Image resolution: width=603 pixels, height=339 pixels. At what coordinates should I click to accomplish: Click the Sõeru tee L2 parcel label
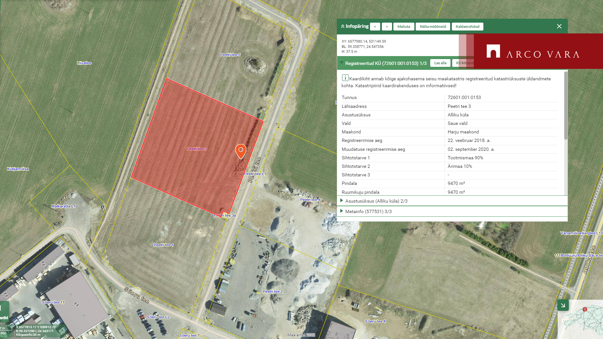tap(158, 317)
